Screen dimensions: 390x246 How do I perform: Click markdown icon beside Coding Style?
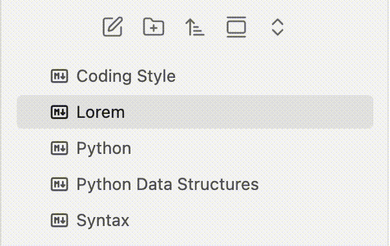(x=59, y=76)
